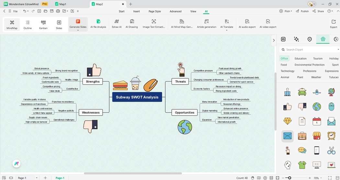Add a new page

point(45,178)
